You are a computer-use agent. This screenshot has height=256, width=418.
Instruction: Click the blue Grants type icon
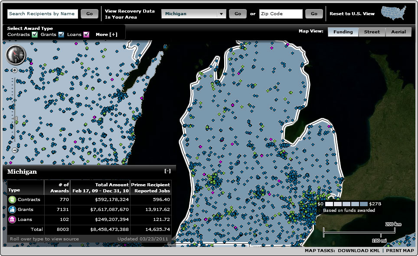(x=13, y=210)
